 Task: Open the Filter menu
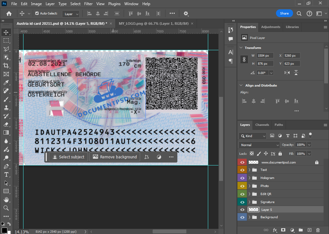88,4
